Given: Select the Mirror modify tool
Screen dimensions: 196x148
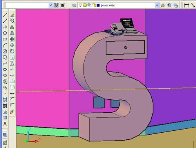Looking at the screenshot, I should (12, 27).
